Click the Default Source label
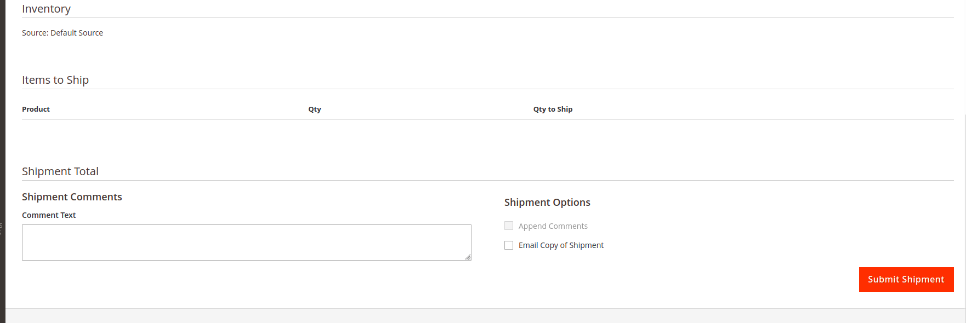 [x=77, y=33]
